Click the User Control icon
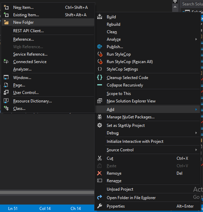The height and width of the screenshot is (212, 203). click(x=6, y=93)
